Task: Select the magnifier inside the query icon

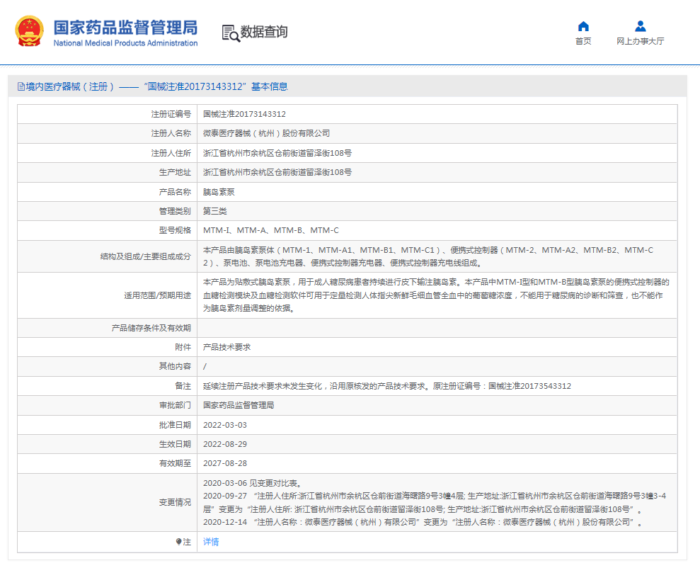Action: click(x=234, y=35)
